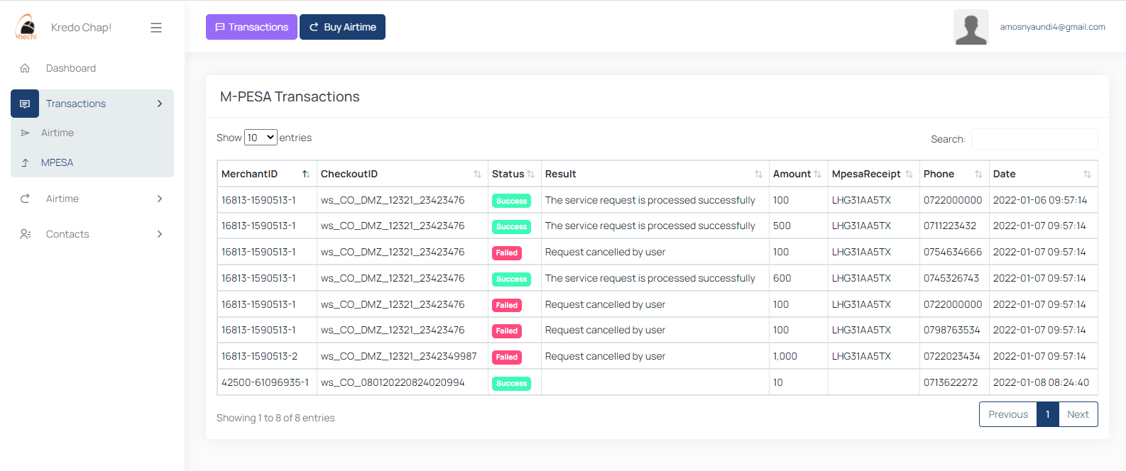The height and width of the screenshot is (471, 1126).
Task: Click phone number 0745326743
Action: (x=951, y=278)
